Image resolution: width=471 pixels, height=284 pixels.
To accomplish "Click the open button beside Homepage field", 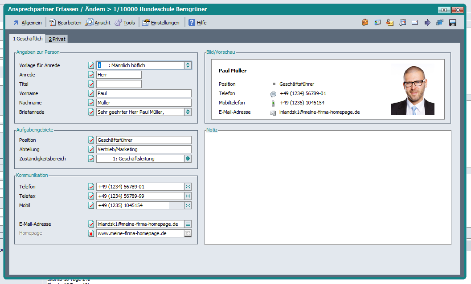I will (x=188, y=233).
